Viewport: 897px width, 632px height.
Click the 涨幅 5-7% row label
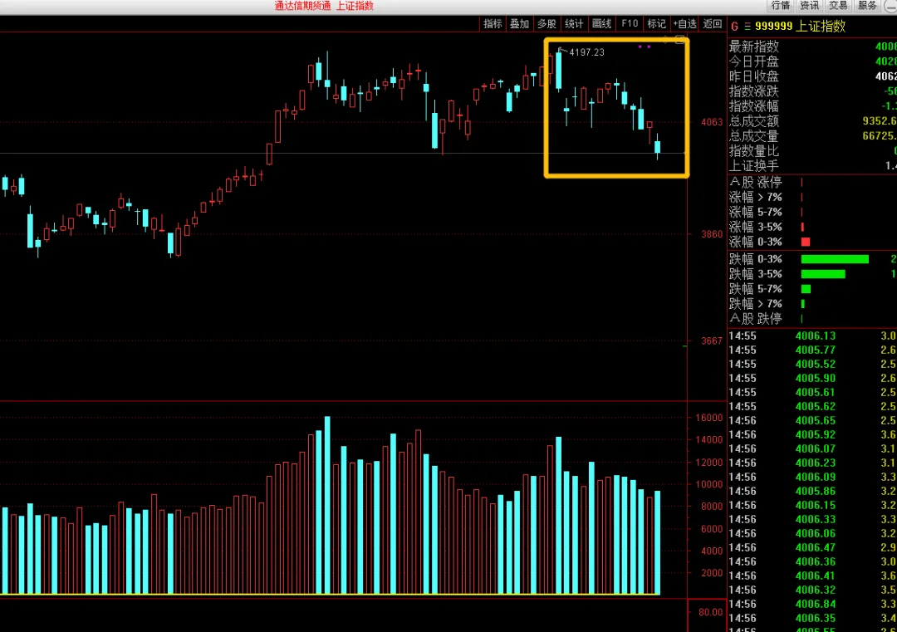[x=755, y=212]
